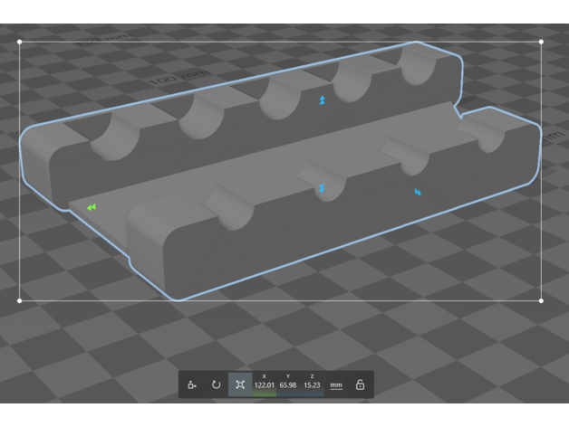Click the top-left bounding box corner handle
Viewport: 569px width, 427px height.
tap(20, 42)
